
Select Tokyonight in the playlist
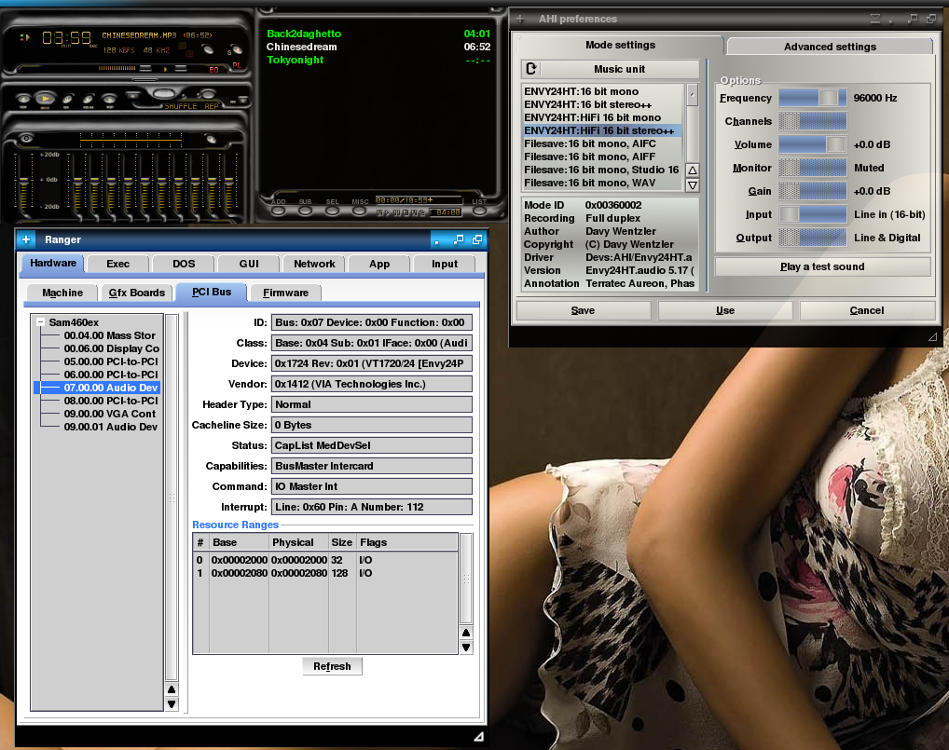click(295, 60)
